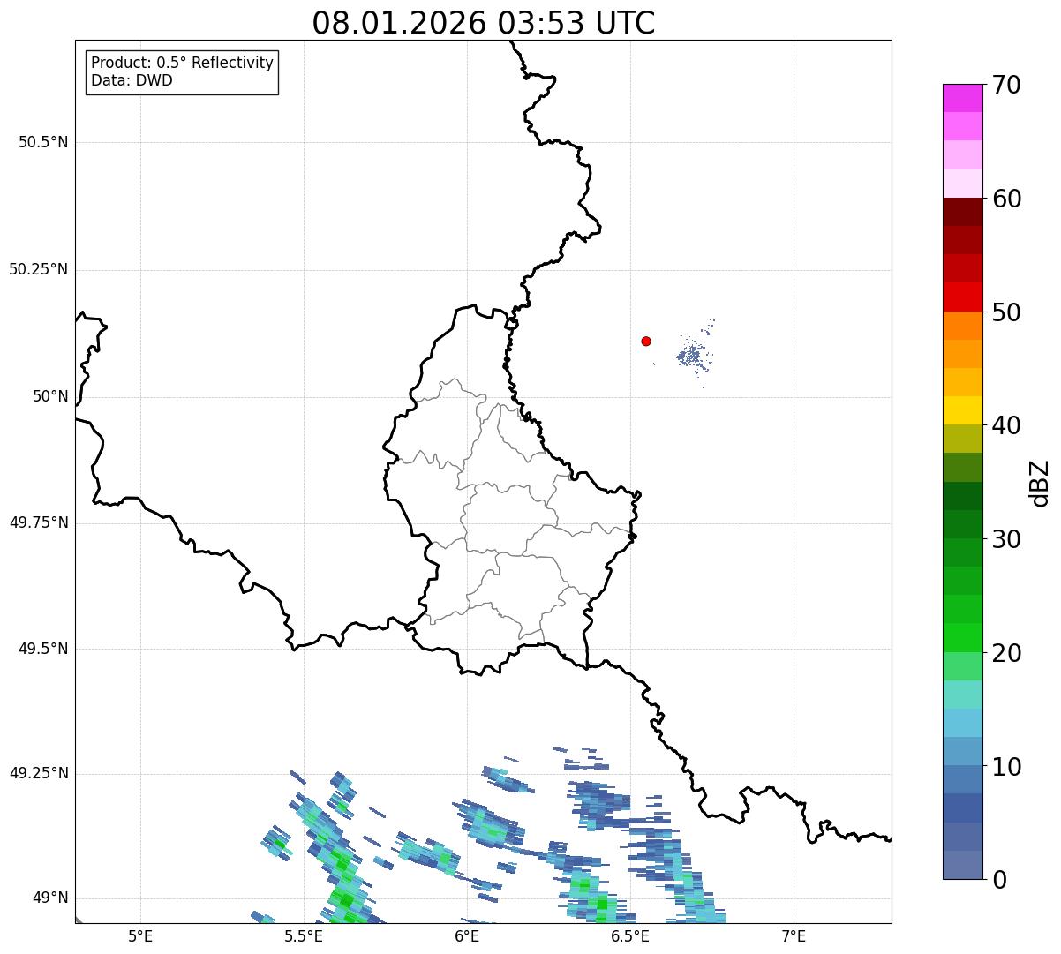
Task: Click the 7°E longitude label
Action: point(794,936)
